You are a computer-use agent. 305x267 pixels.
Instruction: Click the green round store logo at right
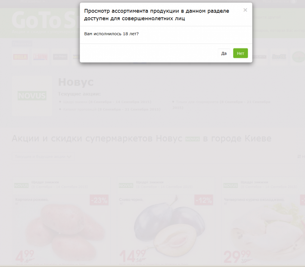click(298, 57)
